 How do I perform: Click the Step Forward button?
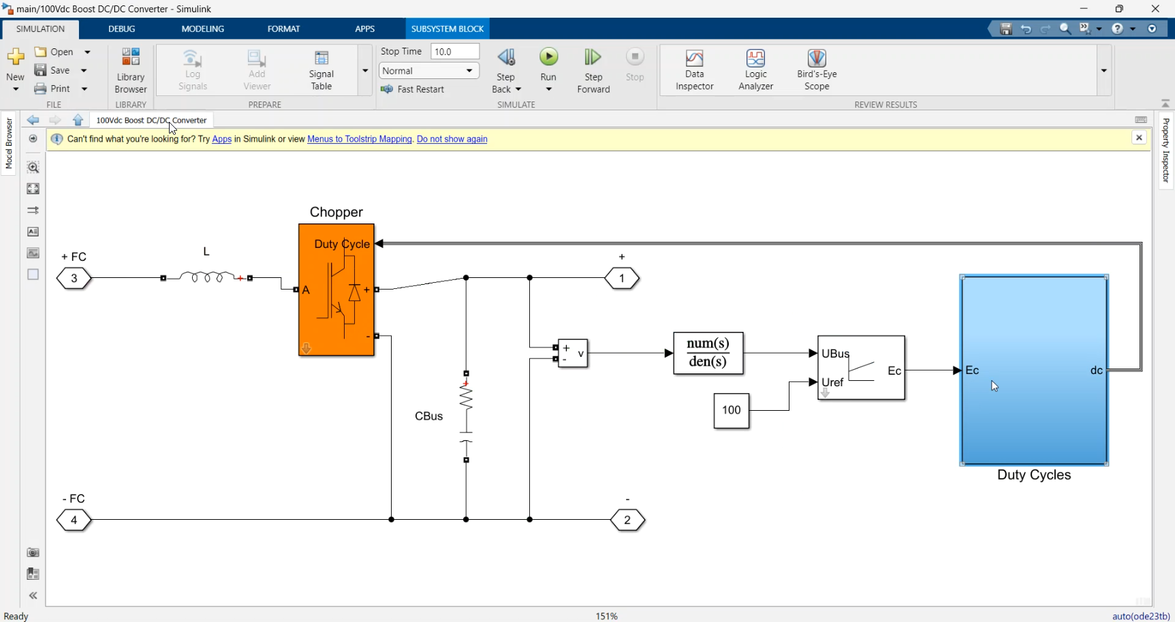tap(593, 70)
